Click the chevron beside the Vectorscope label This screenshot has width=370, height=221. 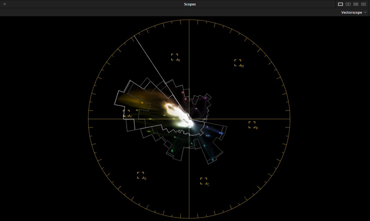(365, 12)
